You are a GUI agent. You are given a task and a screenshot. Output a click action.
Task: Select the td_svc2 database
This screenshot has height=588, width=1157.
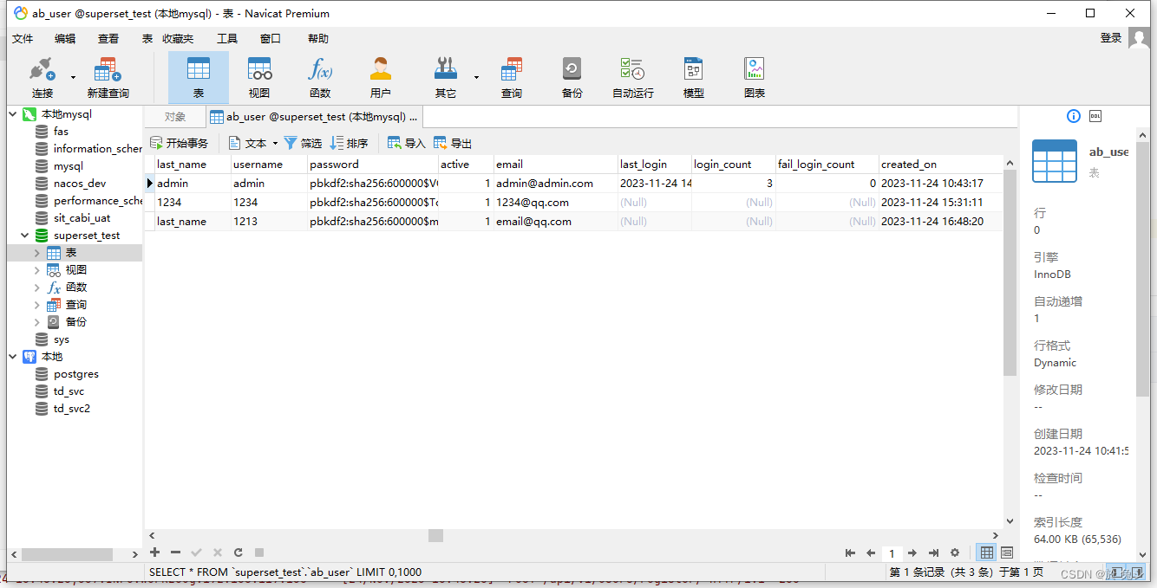point(72,409)
